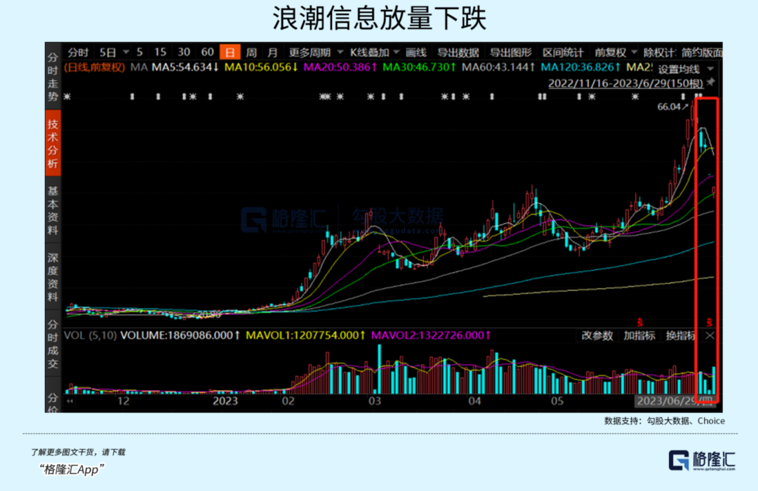The height and width of the screenshot is (491, 758).
Task: Open the 分时走势 sidebar tab
Action: tap(53, 76)
